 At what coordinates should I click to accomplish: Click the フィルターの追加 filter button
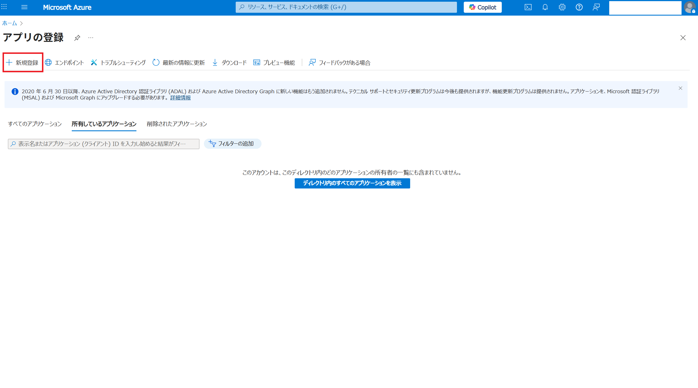pos(232,144)
